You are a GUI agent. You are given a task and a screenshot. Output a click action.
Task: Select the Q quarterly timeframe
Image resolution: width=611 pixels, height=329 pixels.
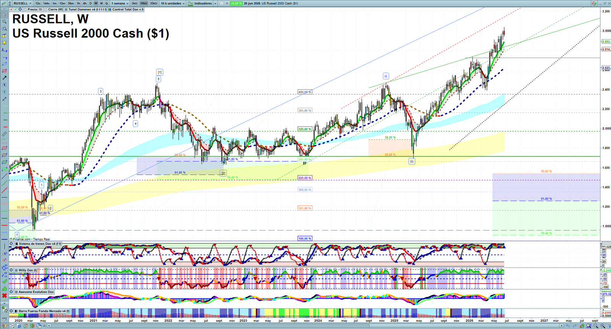[x=107, y=3]
